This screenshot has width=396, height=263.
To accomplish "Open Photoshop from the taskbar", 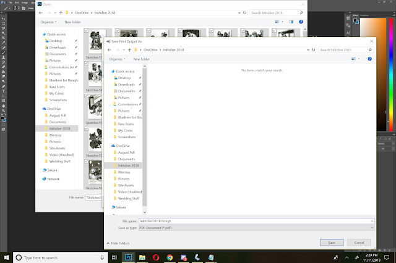I will tap(128, 257).
